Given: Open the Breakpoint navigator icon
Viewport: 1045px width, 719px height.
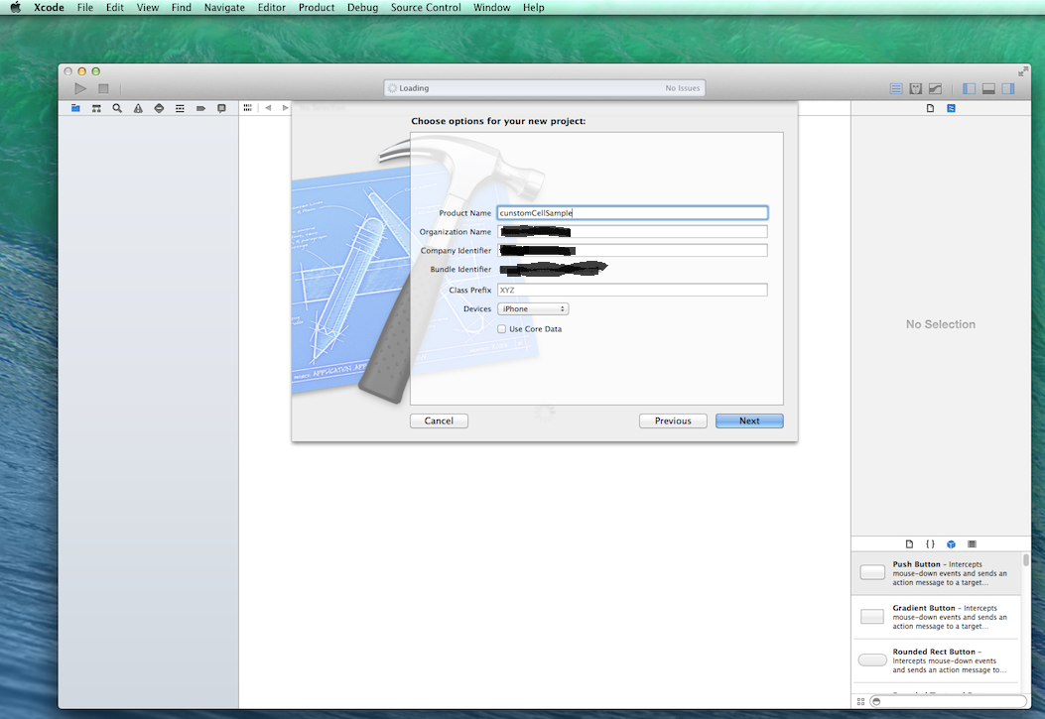Looking at the screenshot, I should (200, 108).
